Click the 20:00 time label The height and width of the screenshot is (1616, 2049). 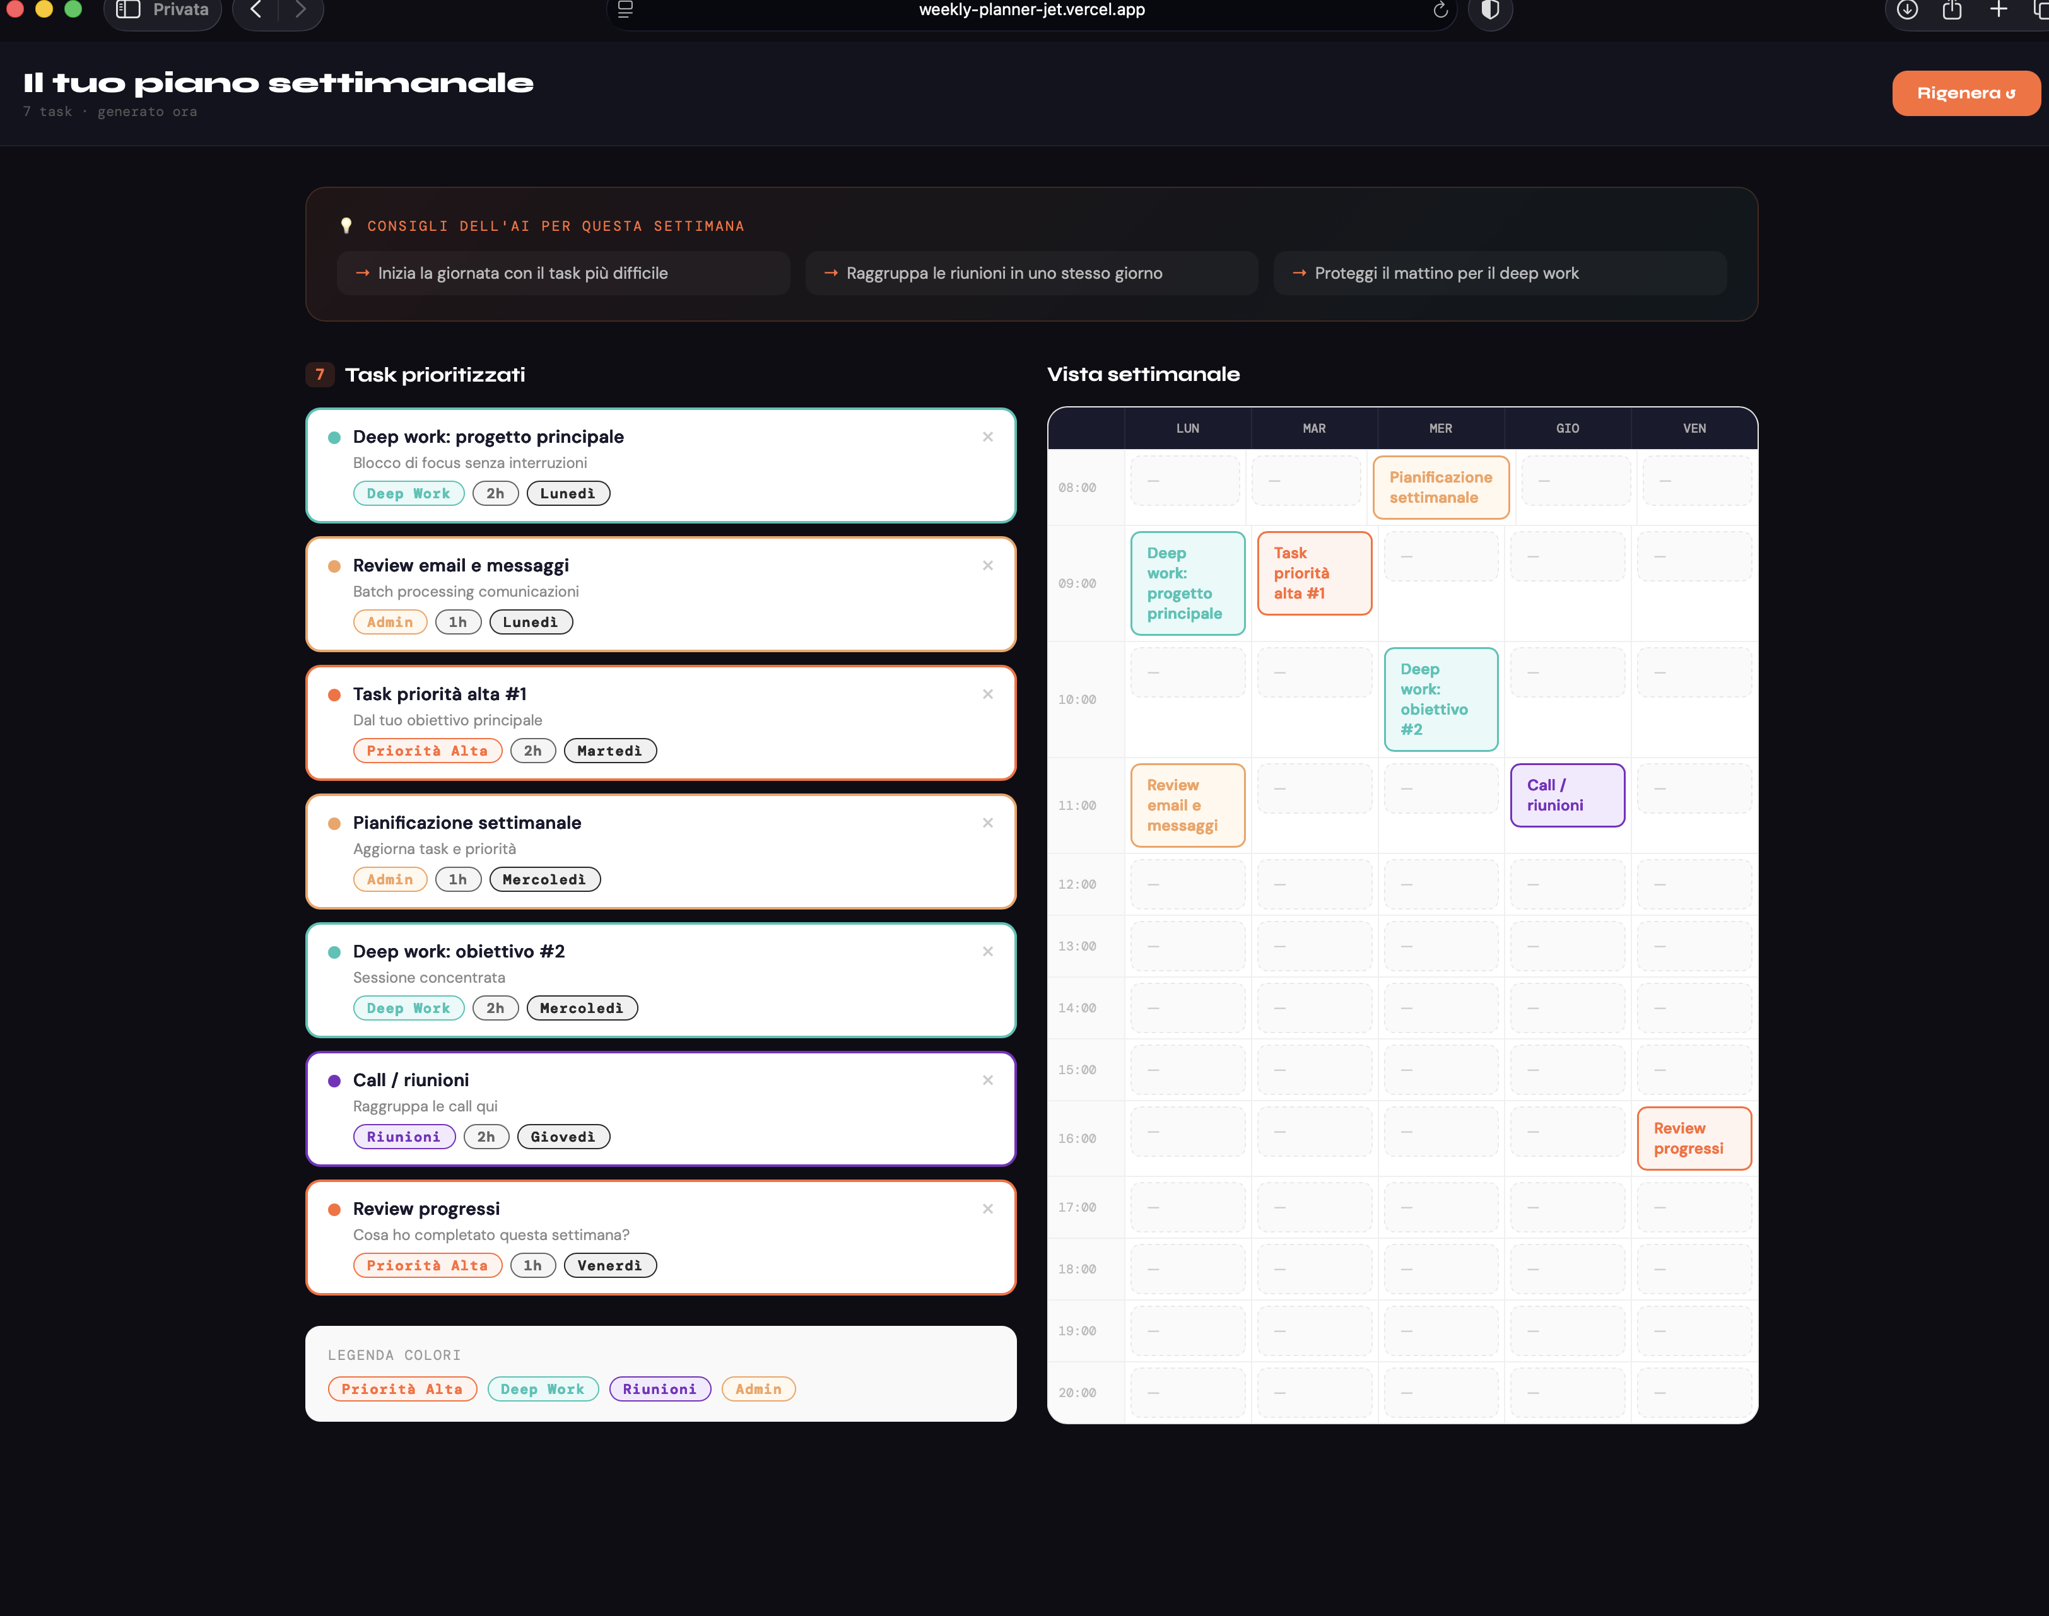click(x=1077, y=1394)
